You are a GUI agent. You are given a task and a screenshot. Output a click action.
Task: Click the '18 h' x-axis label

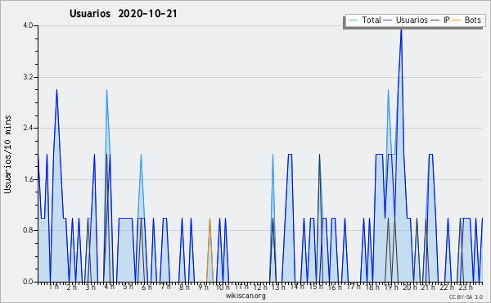click(372, 287)
